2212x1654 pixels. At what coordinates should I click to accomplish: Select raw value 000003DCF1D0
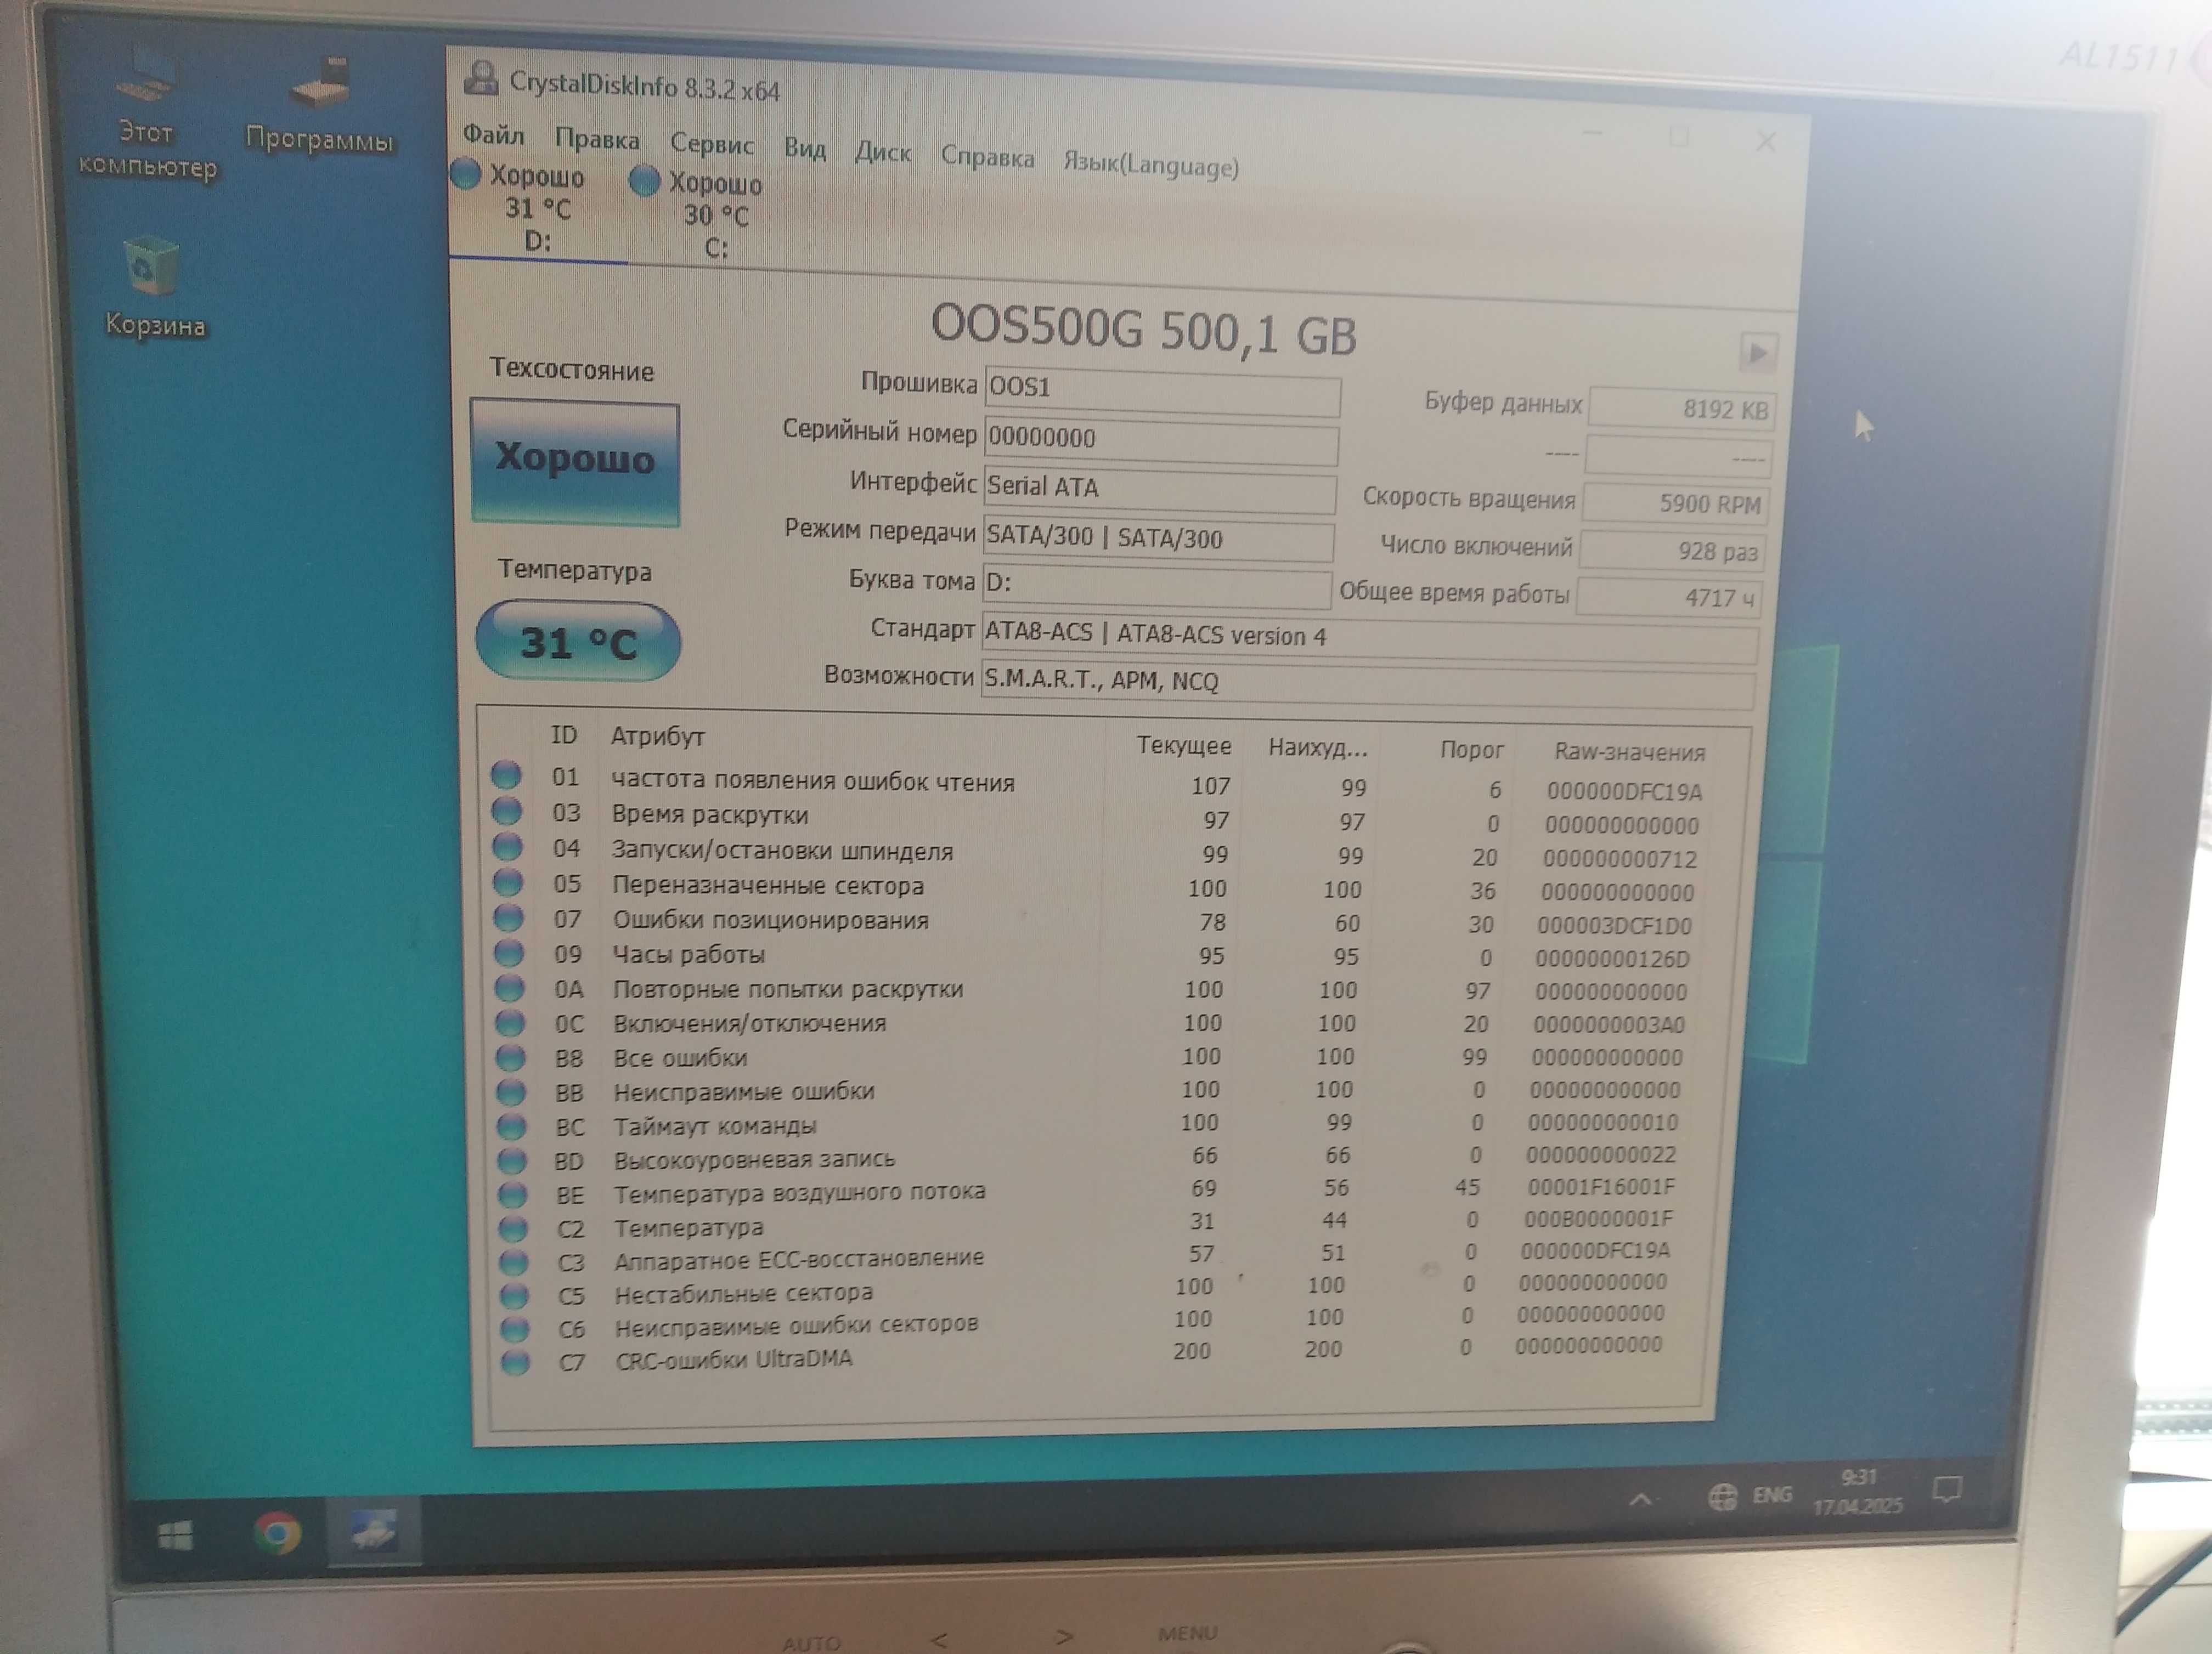tap(1614, 926)
